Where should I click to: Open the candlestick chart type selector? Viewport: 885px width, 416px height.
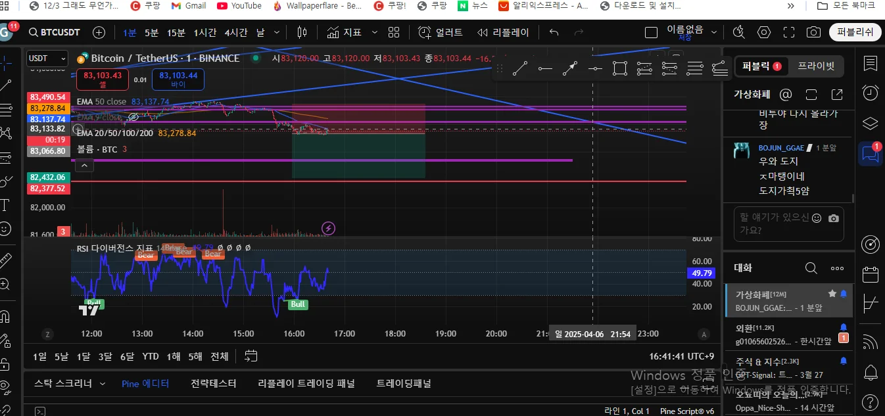coord(302,32)
